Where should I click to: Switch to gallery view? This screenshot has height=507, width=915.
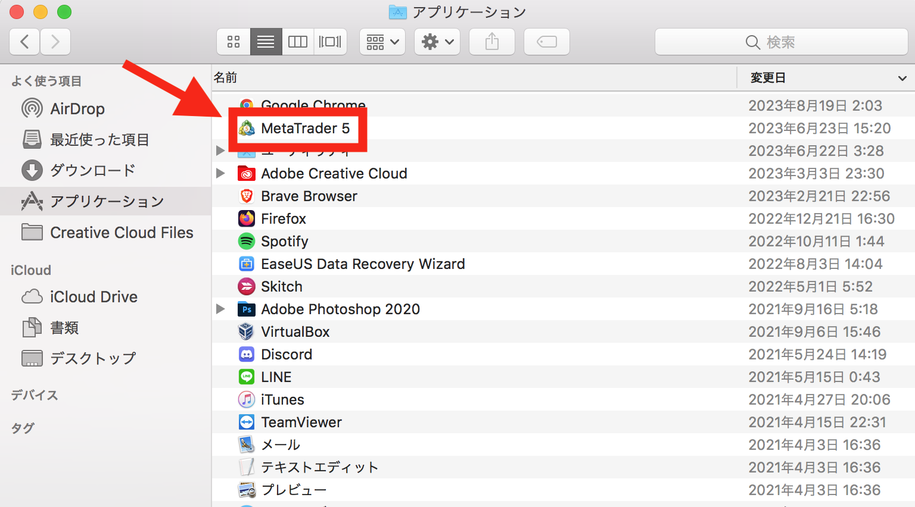coord(330,42)
